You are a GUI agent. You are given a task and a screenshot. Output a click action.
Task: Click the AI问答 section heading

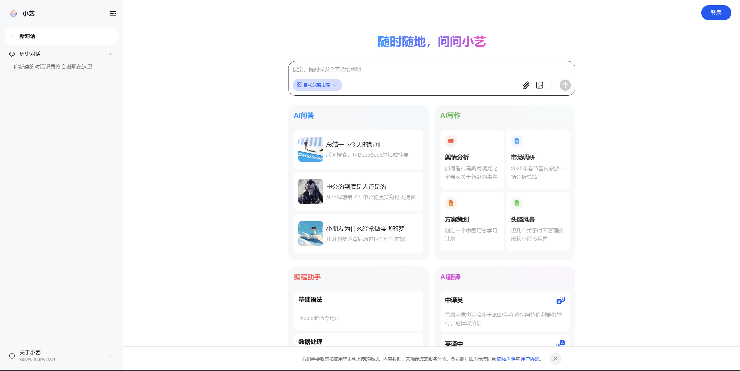coord(304,115)
